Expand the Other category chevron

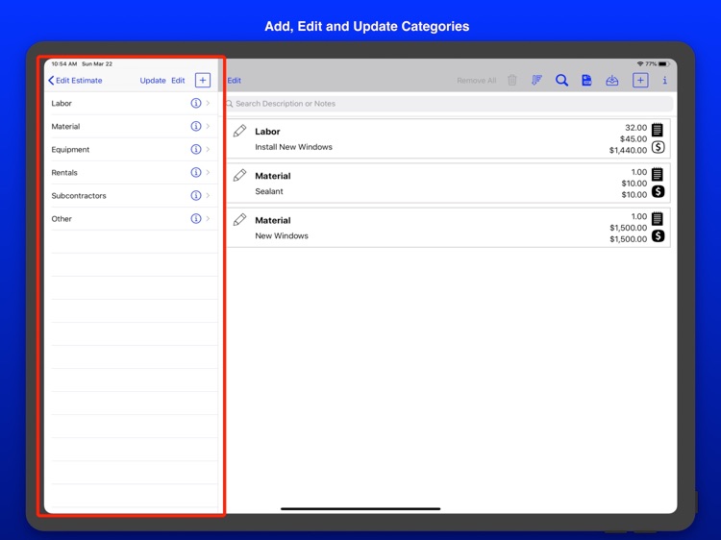tap(209, 218)
